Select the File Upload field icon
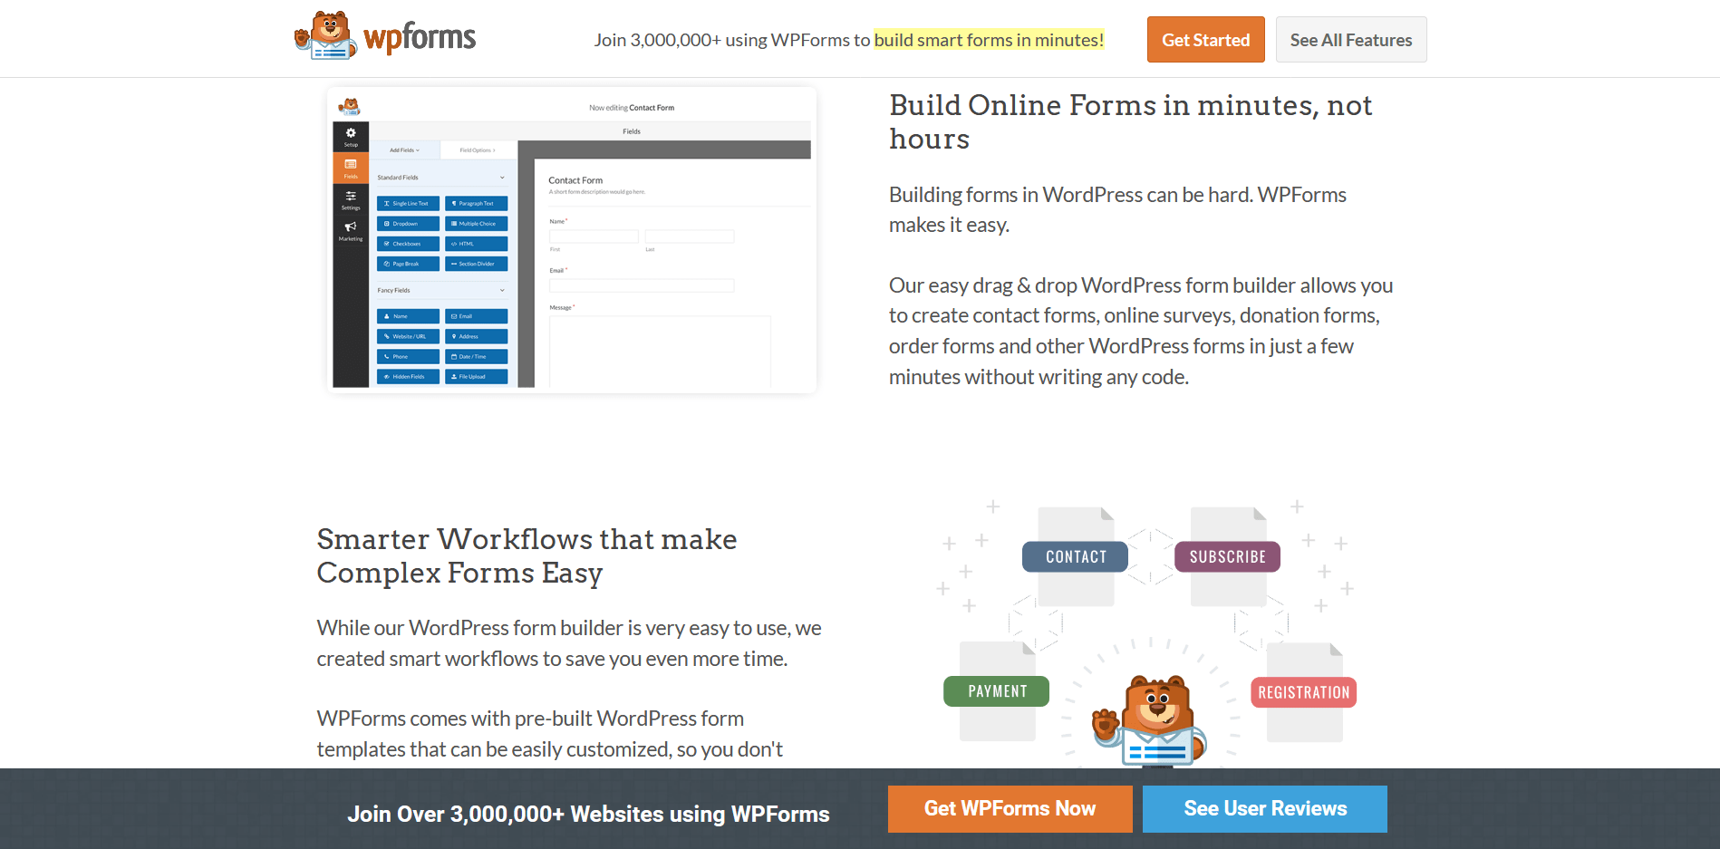The image size is (1720, 849). [476, 376]
